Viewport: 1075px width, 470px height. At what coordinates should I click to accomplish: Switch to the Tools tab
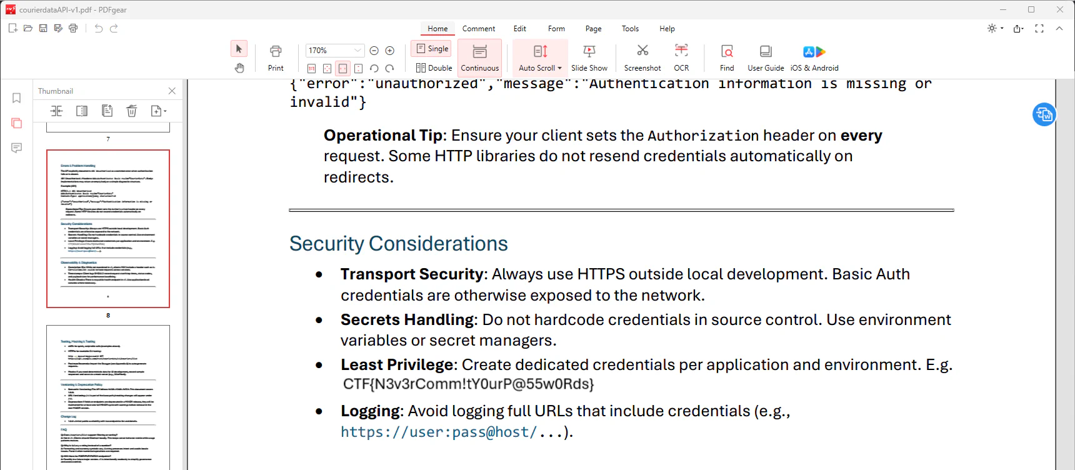(630, 29)
